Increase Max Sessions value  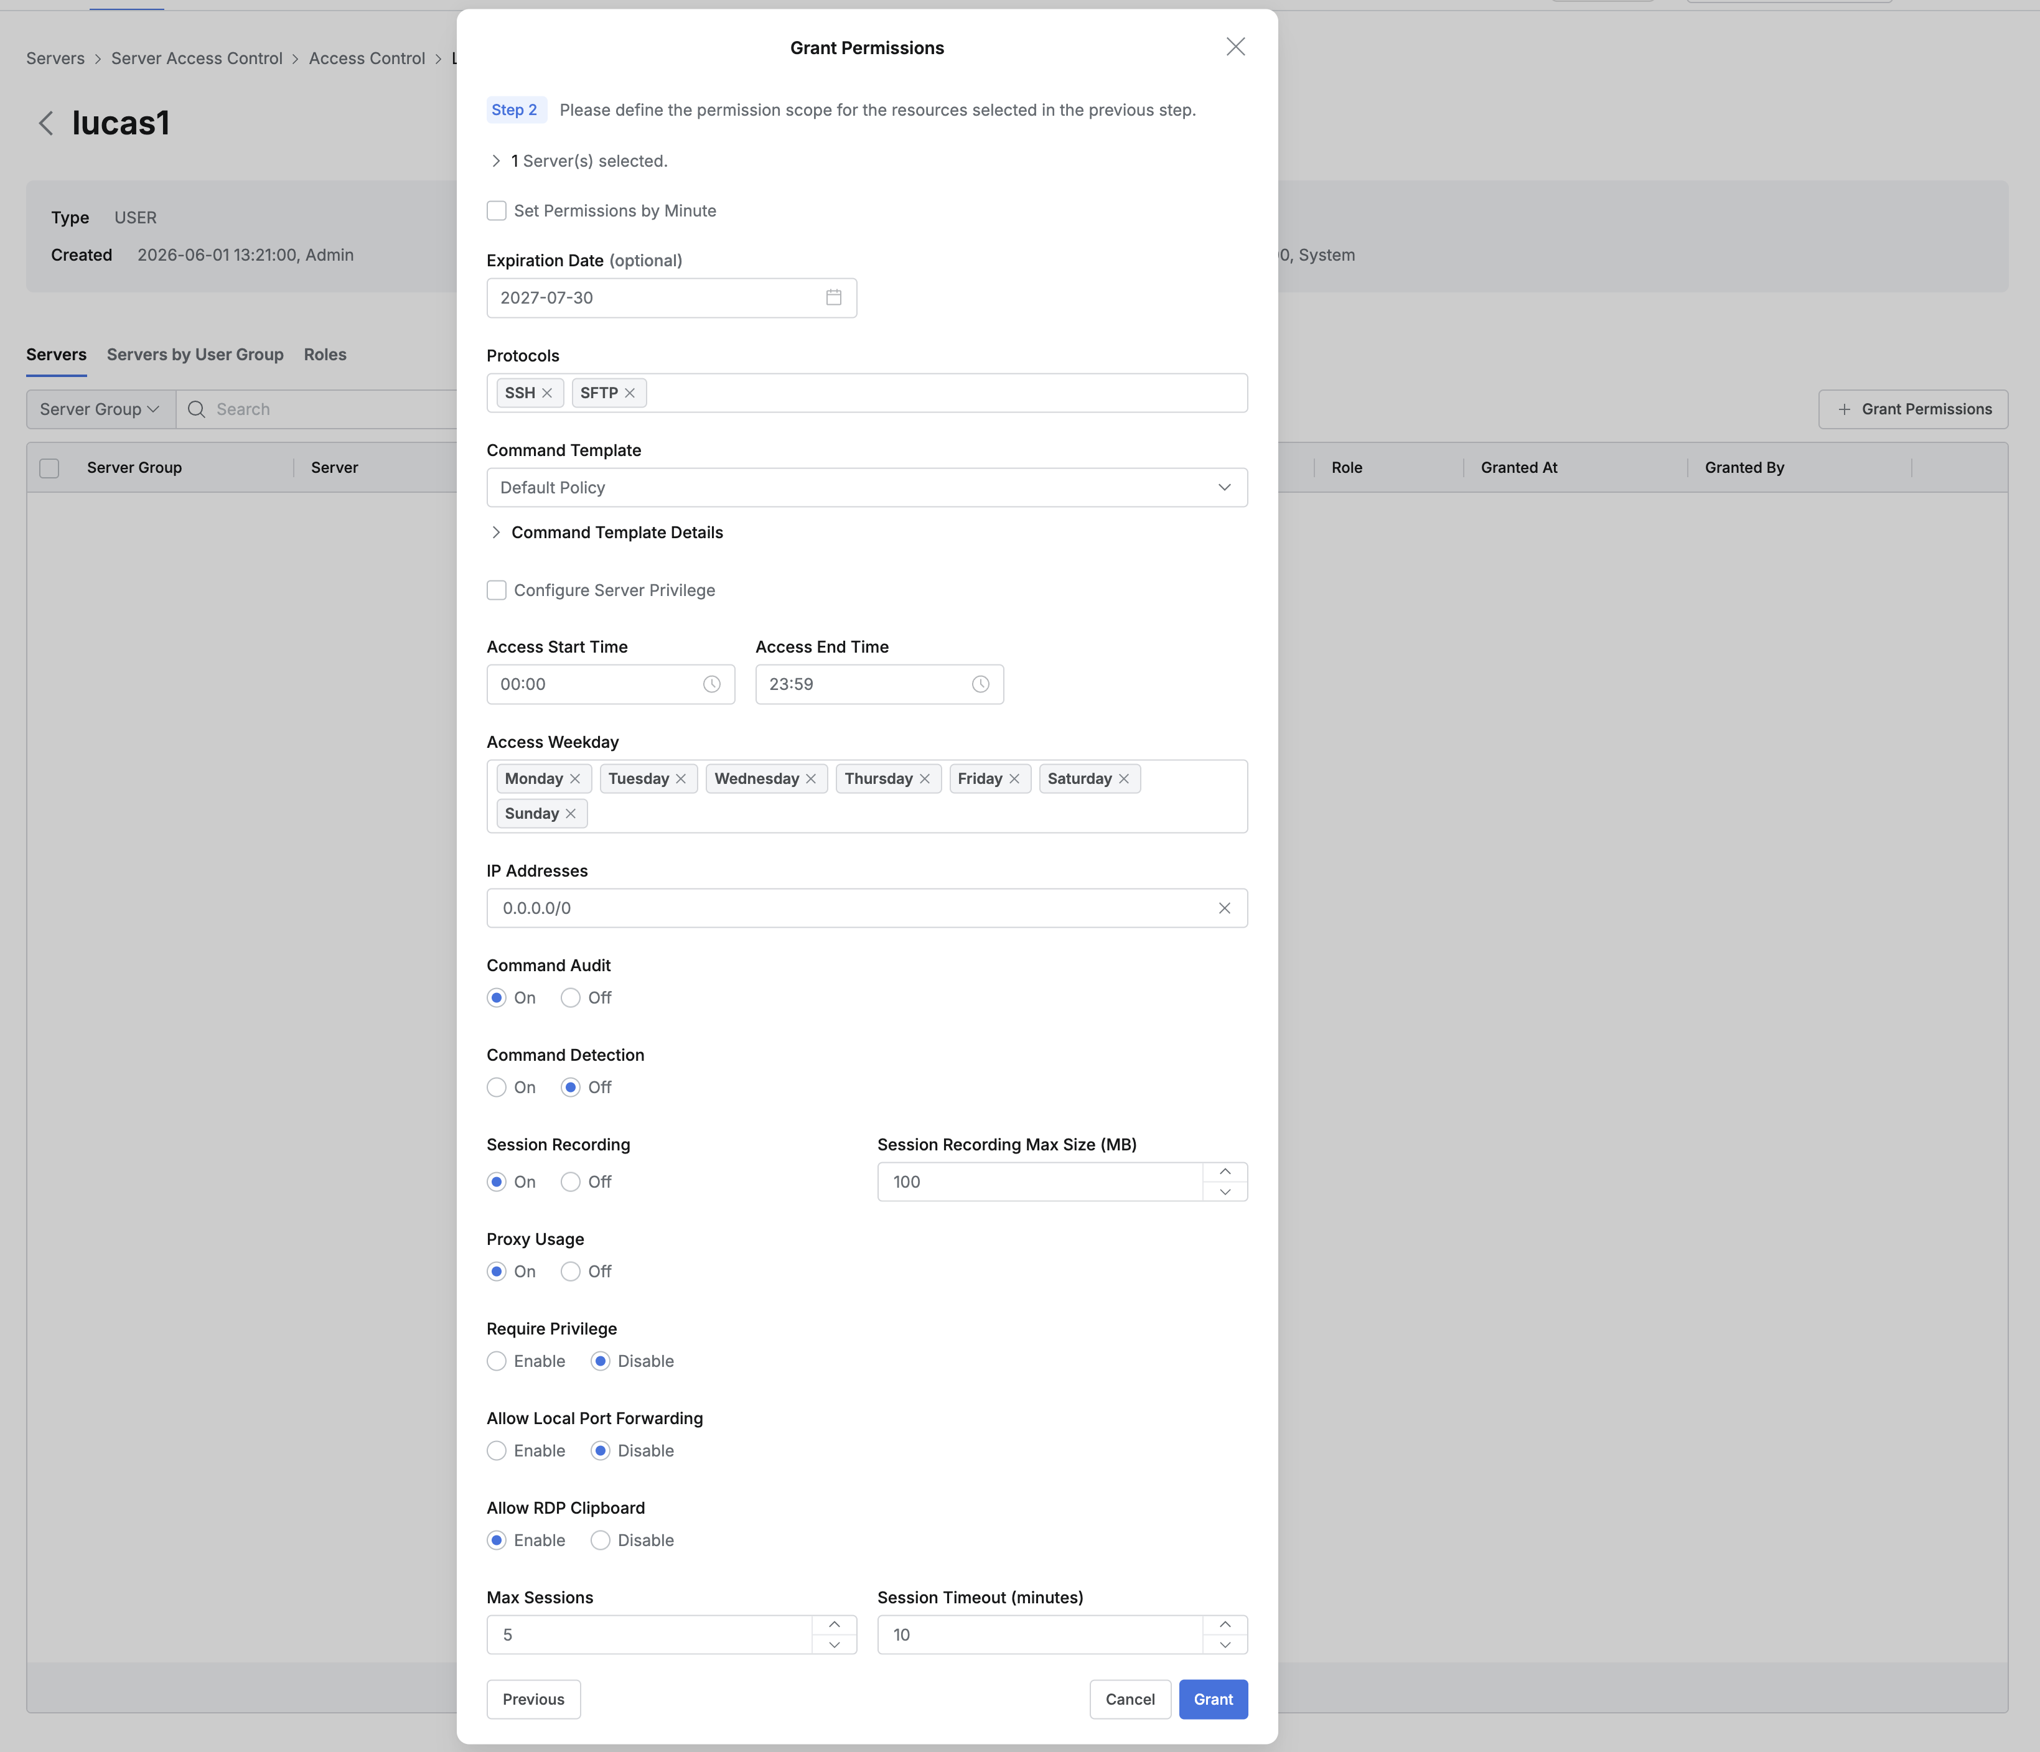point(834,1624)
